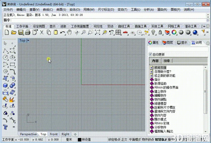Choose the Explode tool icon

click(12, 99)
